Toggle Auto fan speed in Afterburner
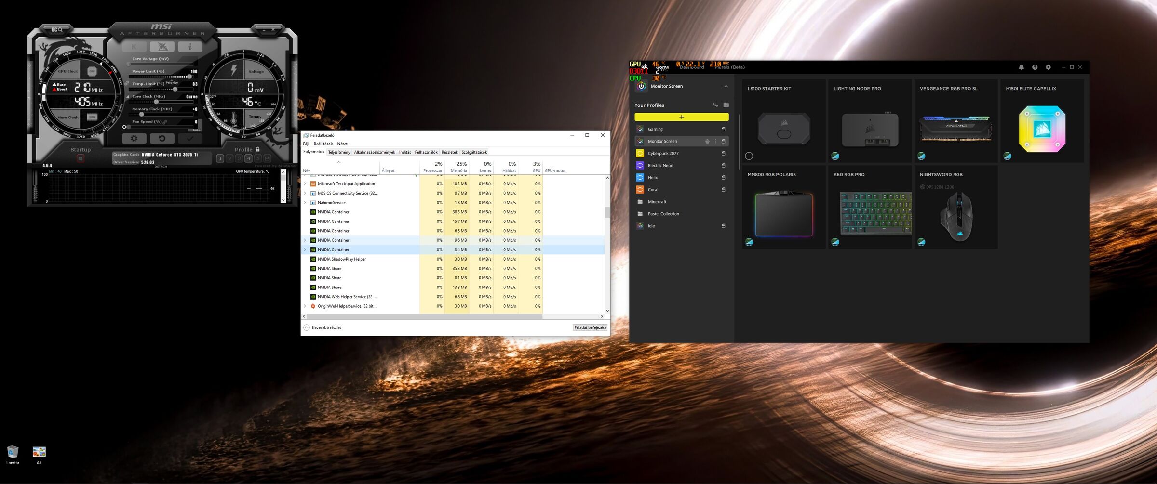Screen dimensions: 1157x484 [x=196, y=130]
